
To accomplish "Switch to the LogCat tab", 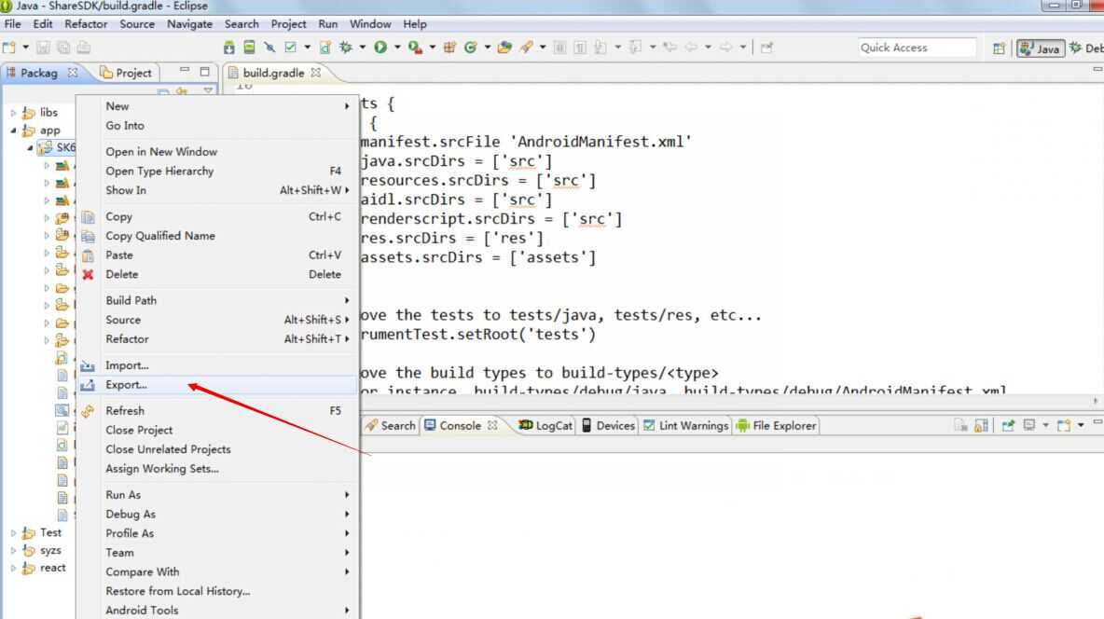I will point(545,425).
